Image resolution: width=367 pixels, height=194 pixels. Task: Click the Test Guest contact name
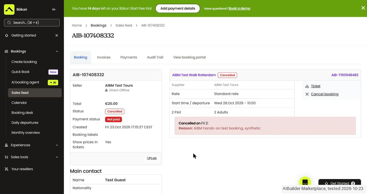click(x=115, y=180)
